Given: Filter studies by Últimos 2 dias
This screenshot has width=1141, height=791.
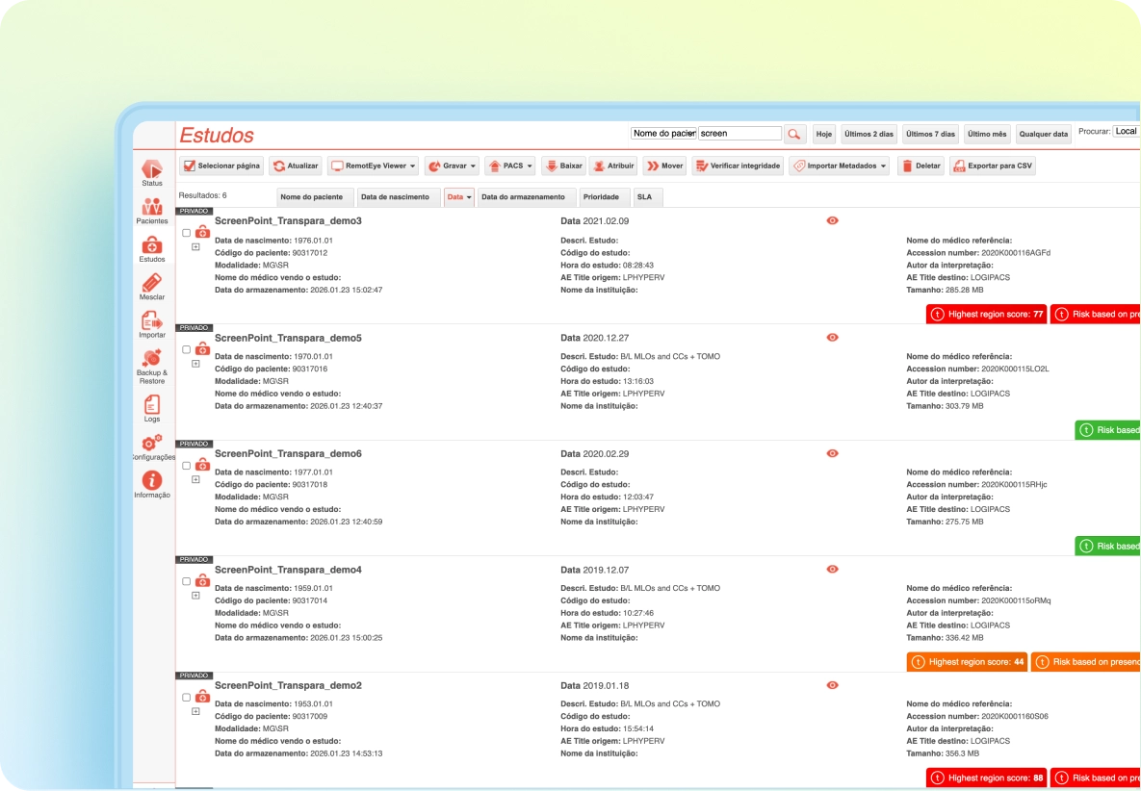Looking at the screenshot, I should coord(869,134).
